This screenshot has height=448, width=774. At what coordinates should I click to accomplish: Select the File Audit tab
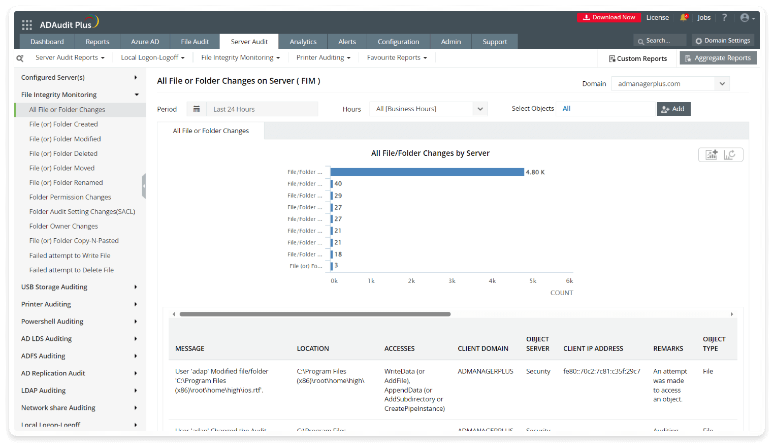[195, 42]
